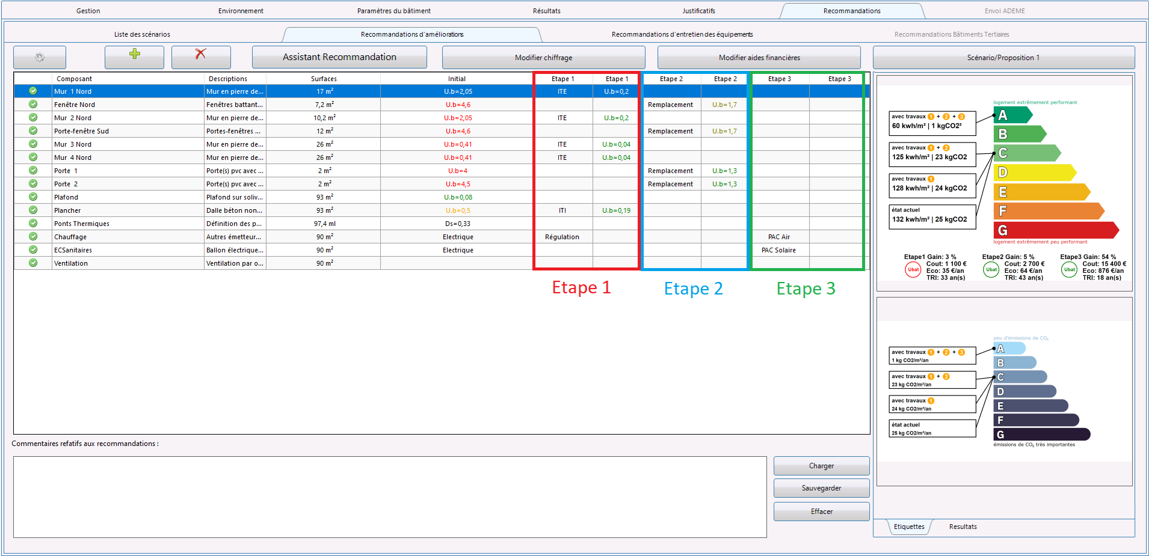
Task: Click the Effacer button
Action: [821, 512]
